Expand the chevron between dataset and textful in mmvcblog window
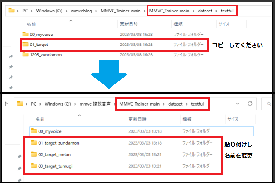The width and height of the screenshot is (277, 184). [x=216, y=11]
